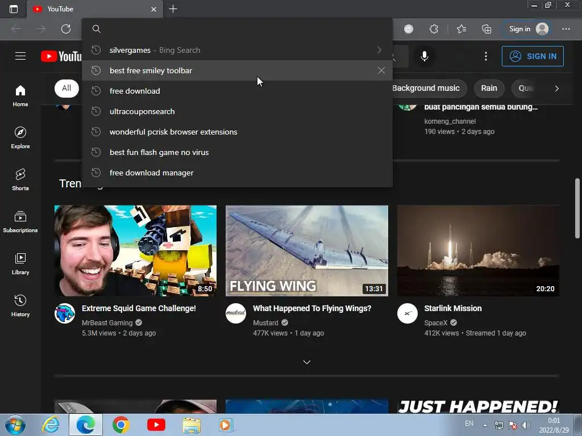This screenshot has width=582, height=436.
Task: Click the YouTube logo
Action: click(61, 56)
